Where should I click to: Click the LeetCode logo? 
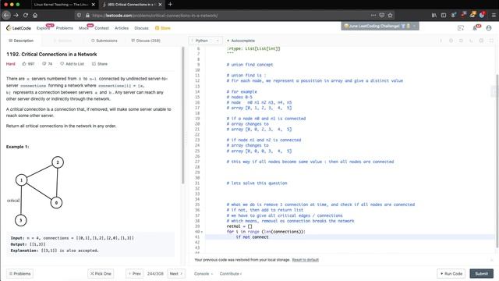coord(19,28)
